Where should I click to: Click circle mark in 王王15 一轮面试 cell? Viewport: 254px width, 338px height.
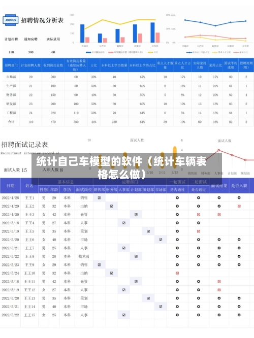tap(177, 315)
